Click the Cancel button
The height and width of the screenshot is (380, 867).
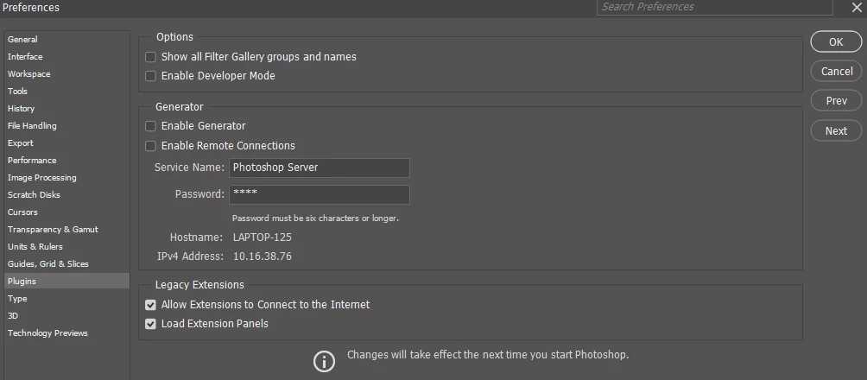tap(836, 72)
